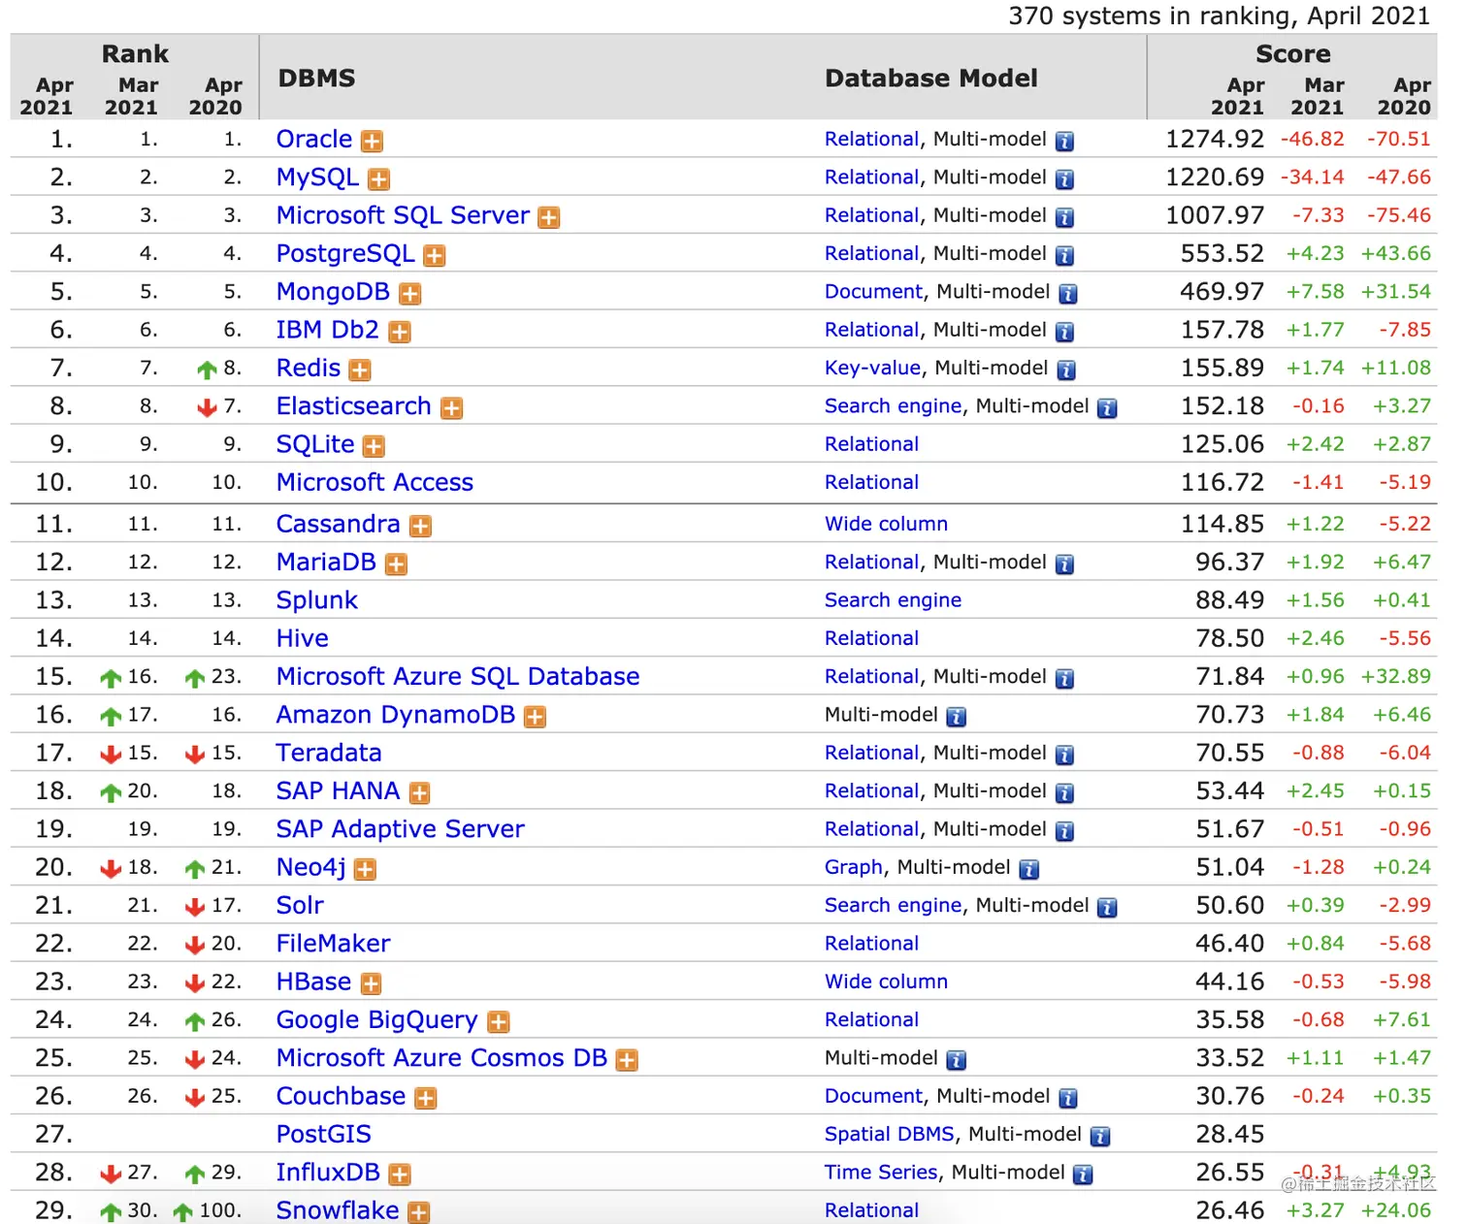Click Oracle's score value 1274.92
Image resolution: width=1467 pixels, height=1224 pixels.
[x=1215, y=140]
